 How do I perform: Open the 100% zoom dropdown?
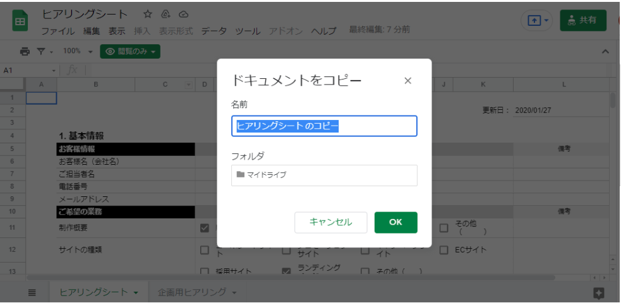tap(78, 51)
